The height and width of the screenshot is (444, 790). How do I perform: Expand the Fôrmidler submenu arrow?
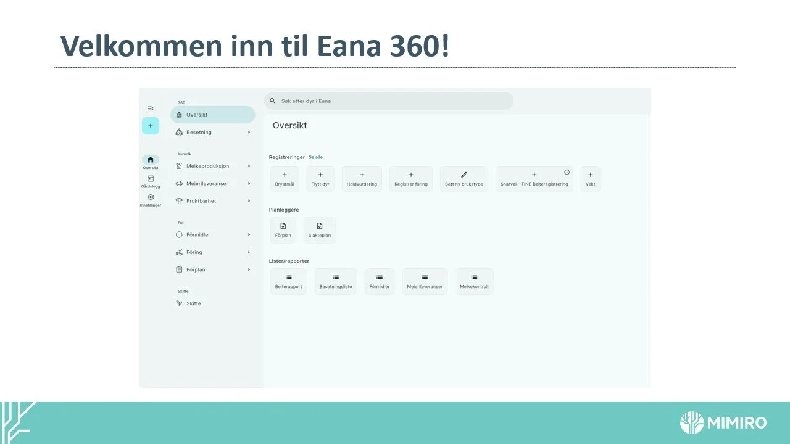click(249, 234)
